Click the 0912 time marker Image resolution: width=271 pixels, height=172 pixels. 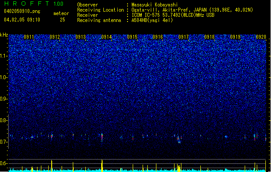(55, 37)
